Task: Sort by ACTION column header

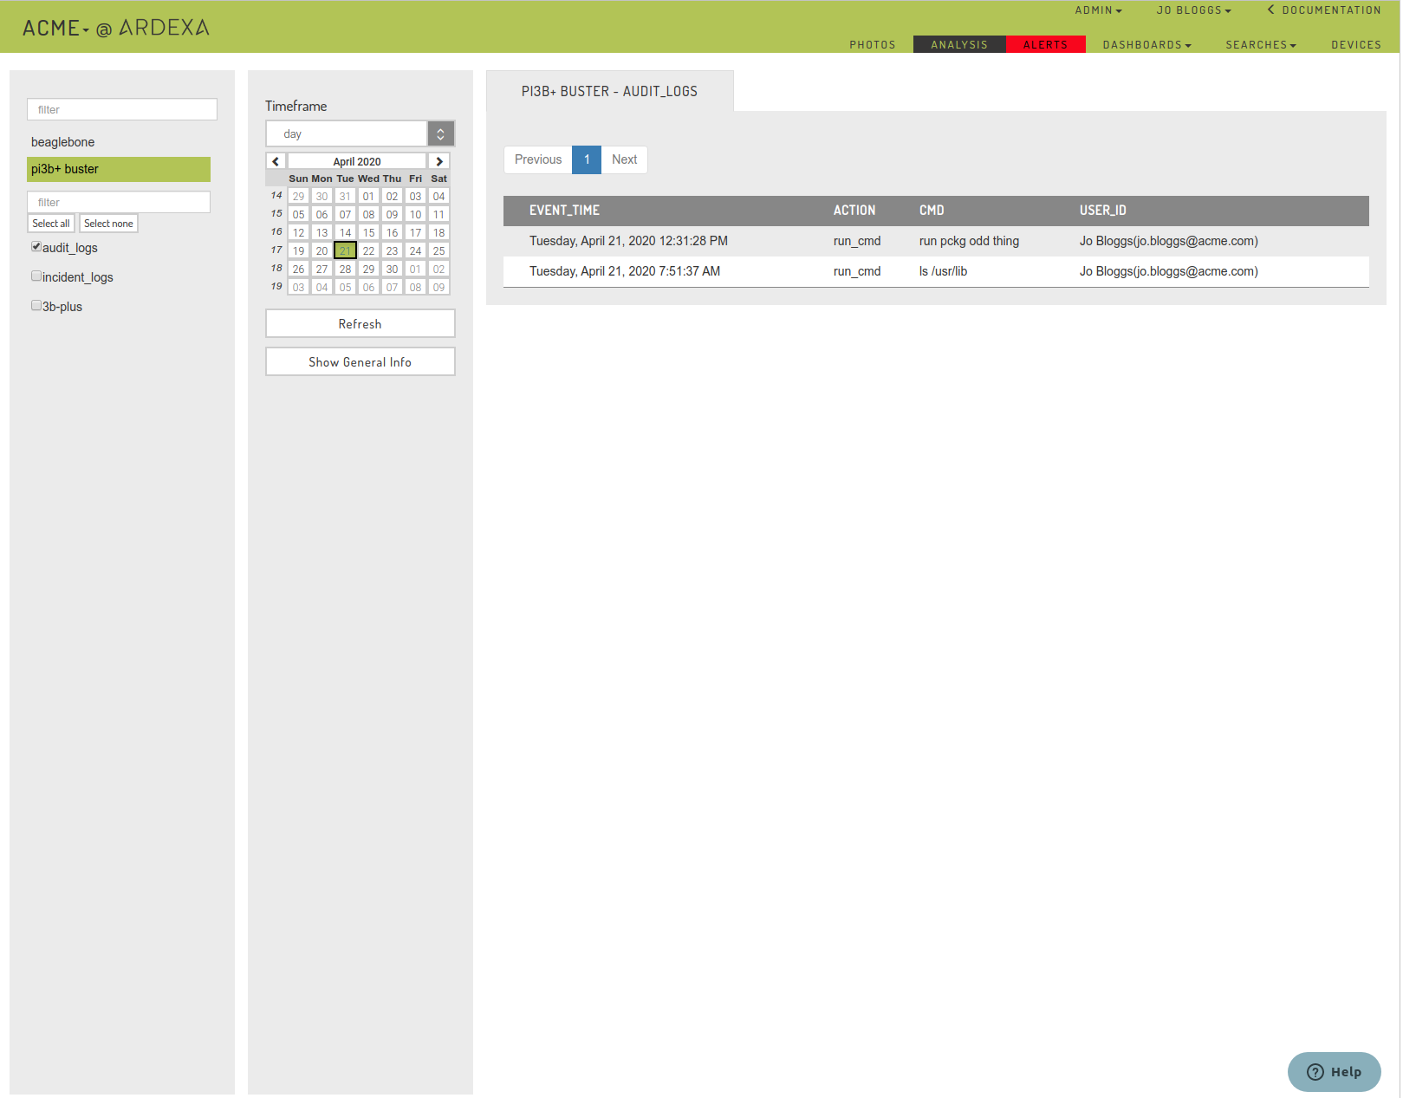Action: (x=854, y=211)
